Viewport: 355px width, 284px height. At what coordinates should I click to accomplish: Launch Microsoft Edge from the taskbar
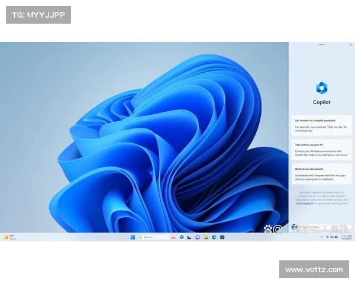[x=214, y=237]
